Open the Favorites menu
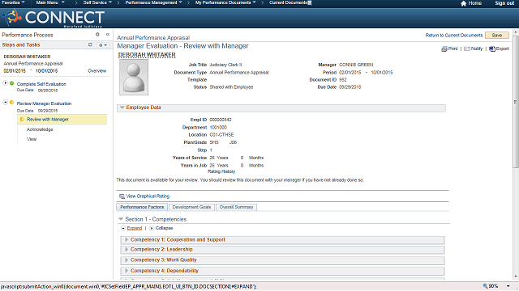 click(13, 2)
